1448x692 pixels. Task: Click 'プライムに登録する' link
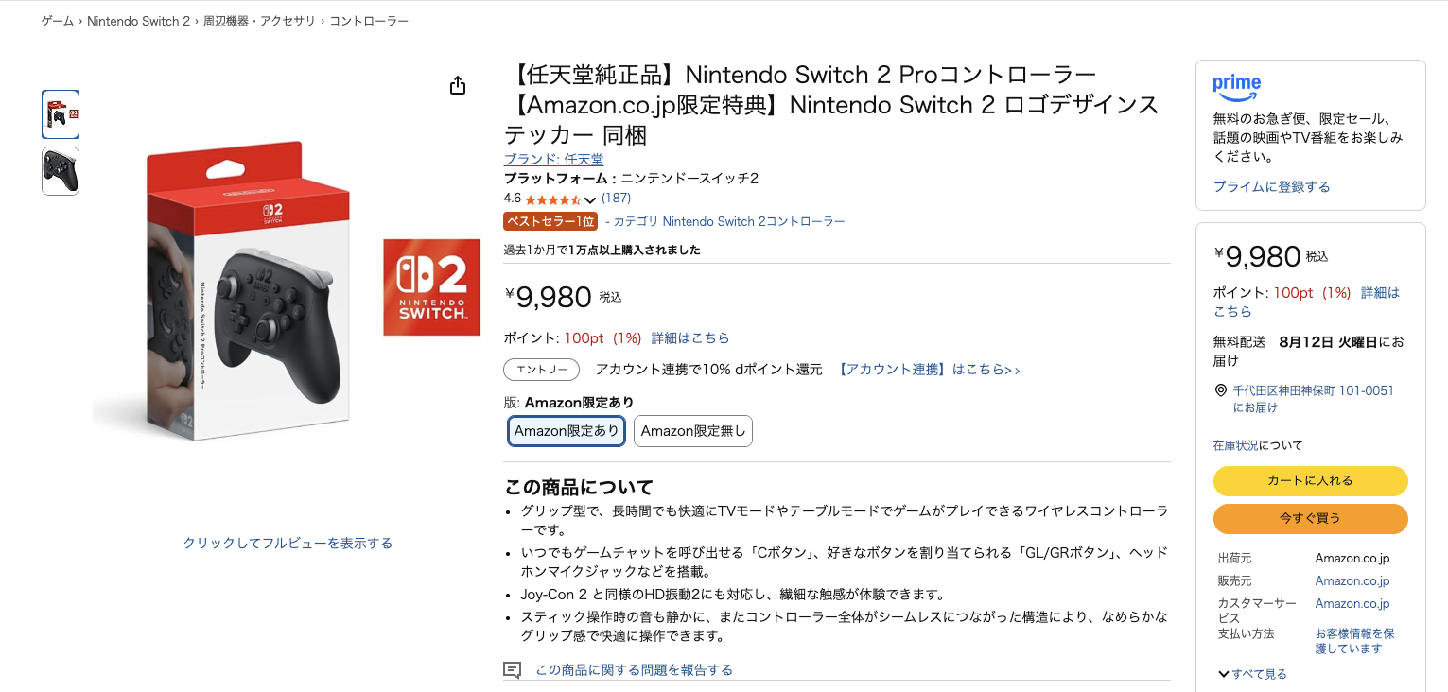(x=1271, y=186)
